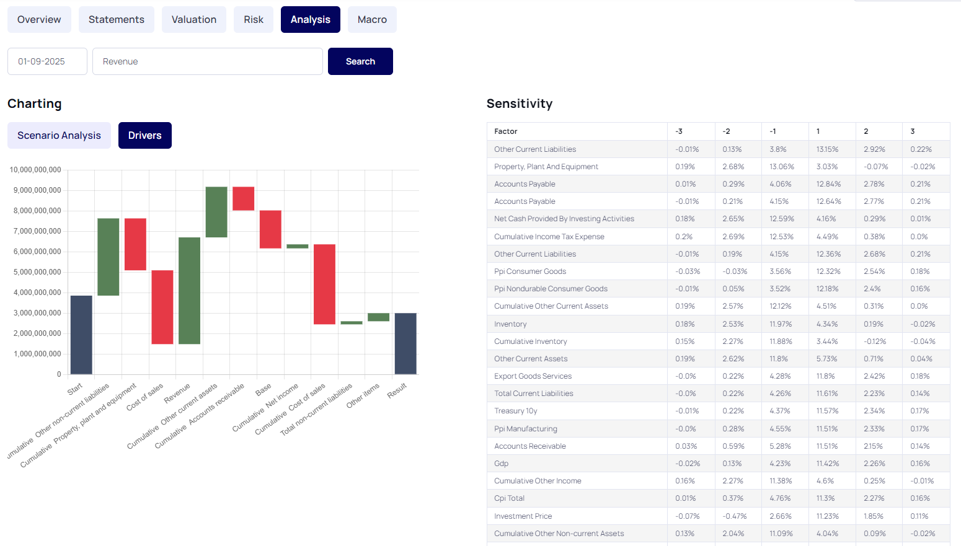Click the Result bar in the waterfall chart
Screen dimensions: 961x546
405,343
